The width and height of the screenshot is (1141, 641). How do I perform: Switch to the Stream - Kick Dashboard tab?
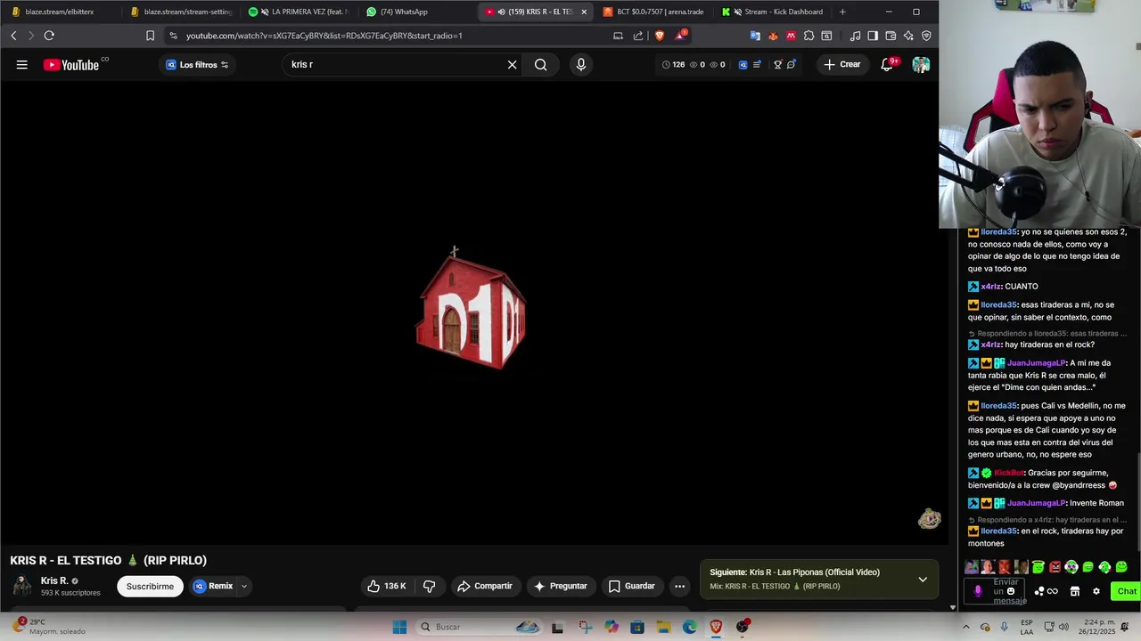772,12
